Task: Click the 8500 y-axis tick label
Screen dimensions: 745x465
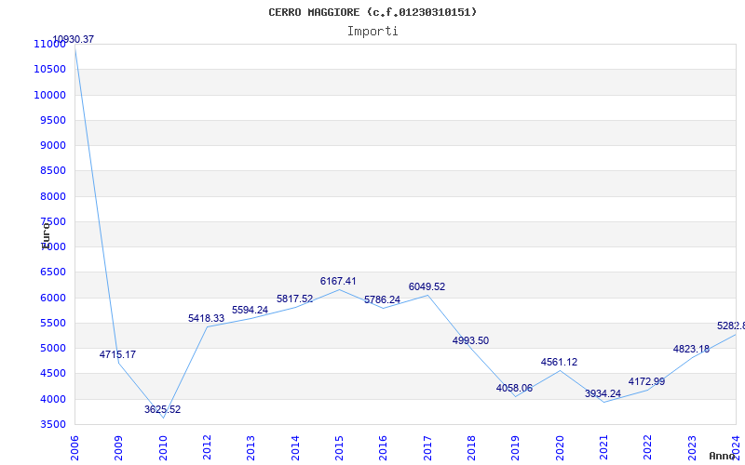Action: point(52,171)
